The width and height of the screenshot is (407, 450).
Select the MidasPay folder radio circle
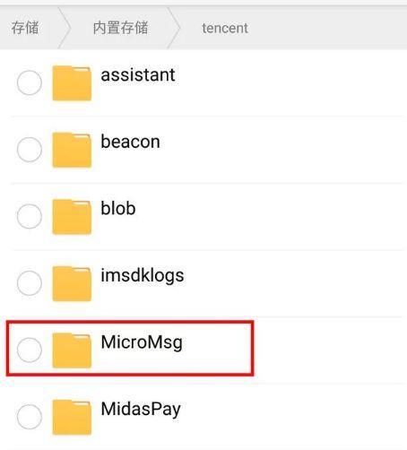[30, 417]
